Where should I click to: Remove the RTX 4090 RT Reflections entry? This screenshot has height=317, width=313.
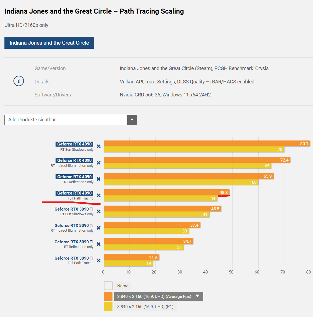(x=99, y=179)
